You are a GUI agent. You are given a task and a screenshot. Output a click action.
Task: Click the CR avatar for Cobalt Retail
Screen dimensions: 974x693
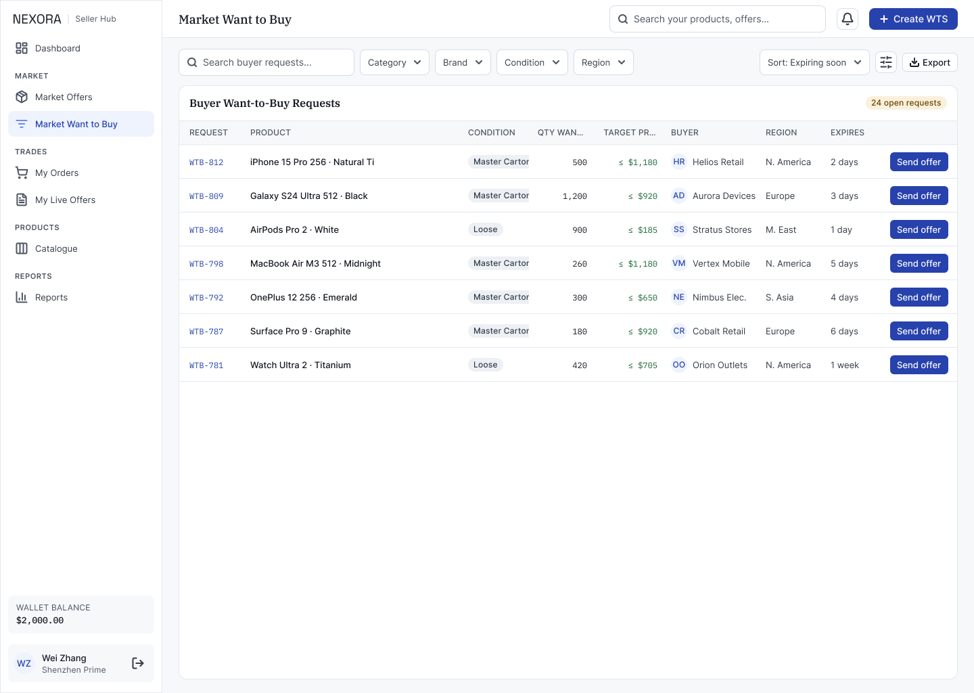(679, 331)
